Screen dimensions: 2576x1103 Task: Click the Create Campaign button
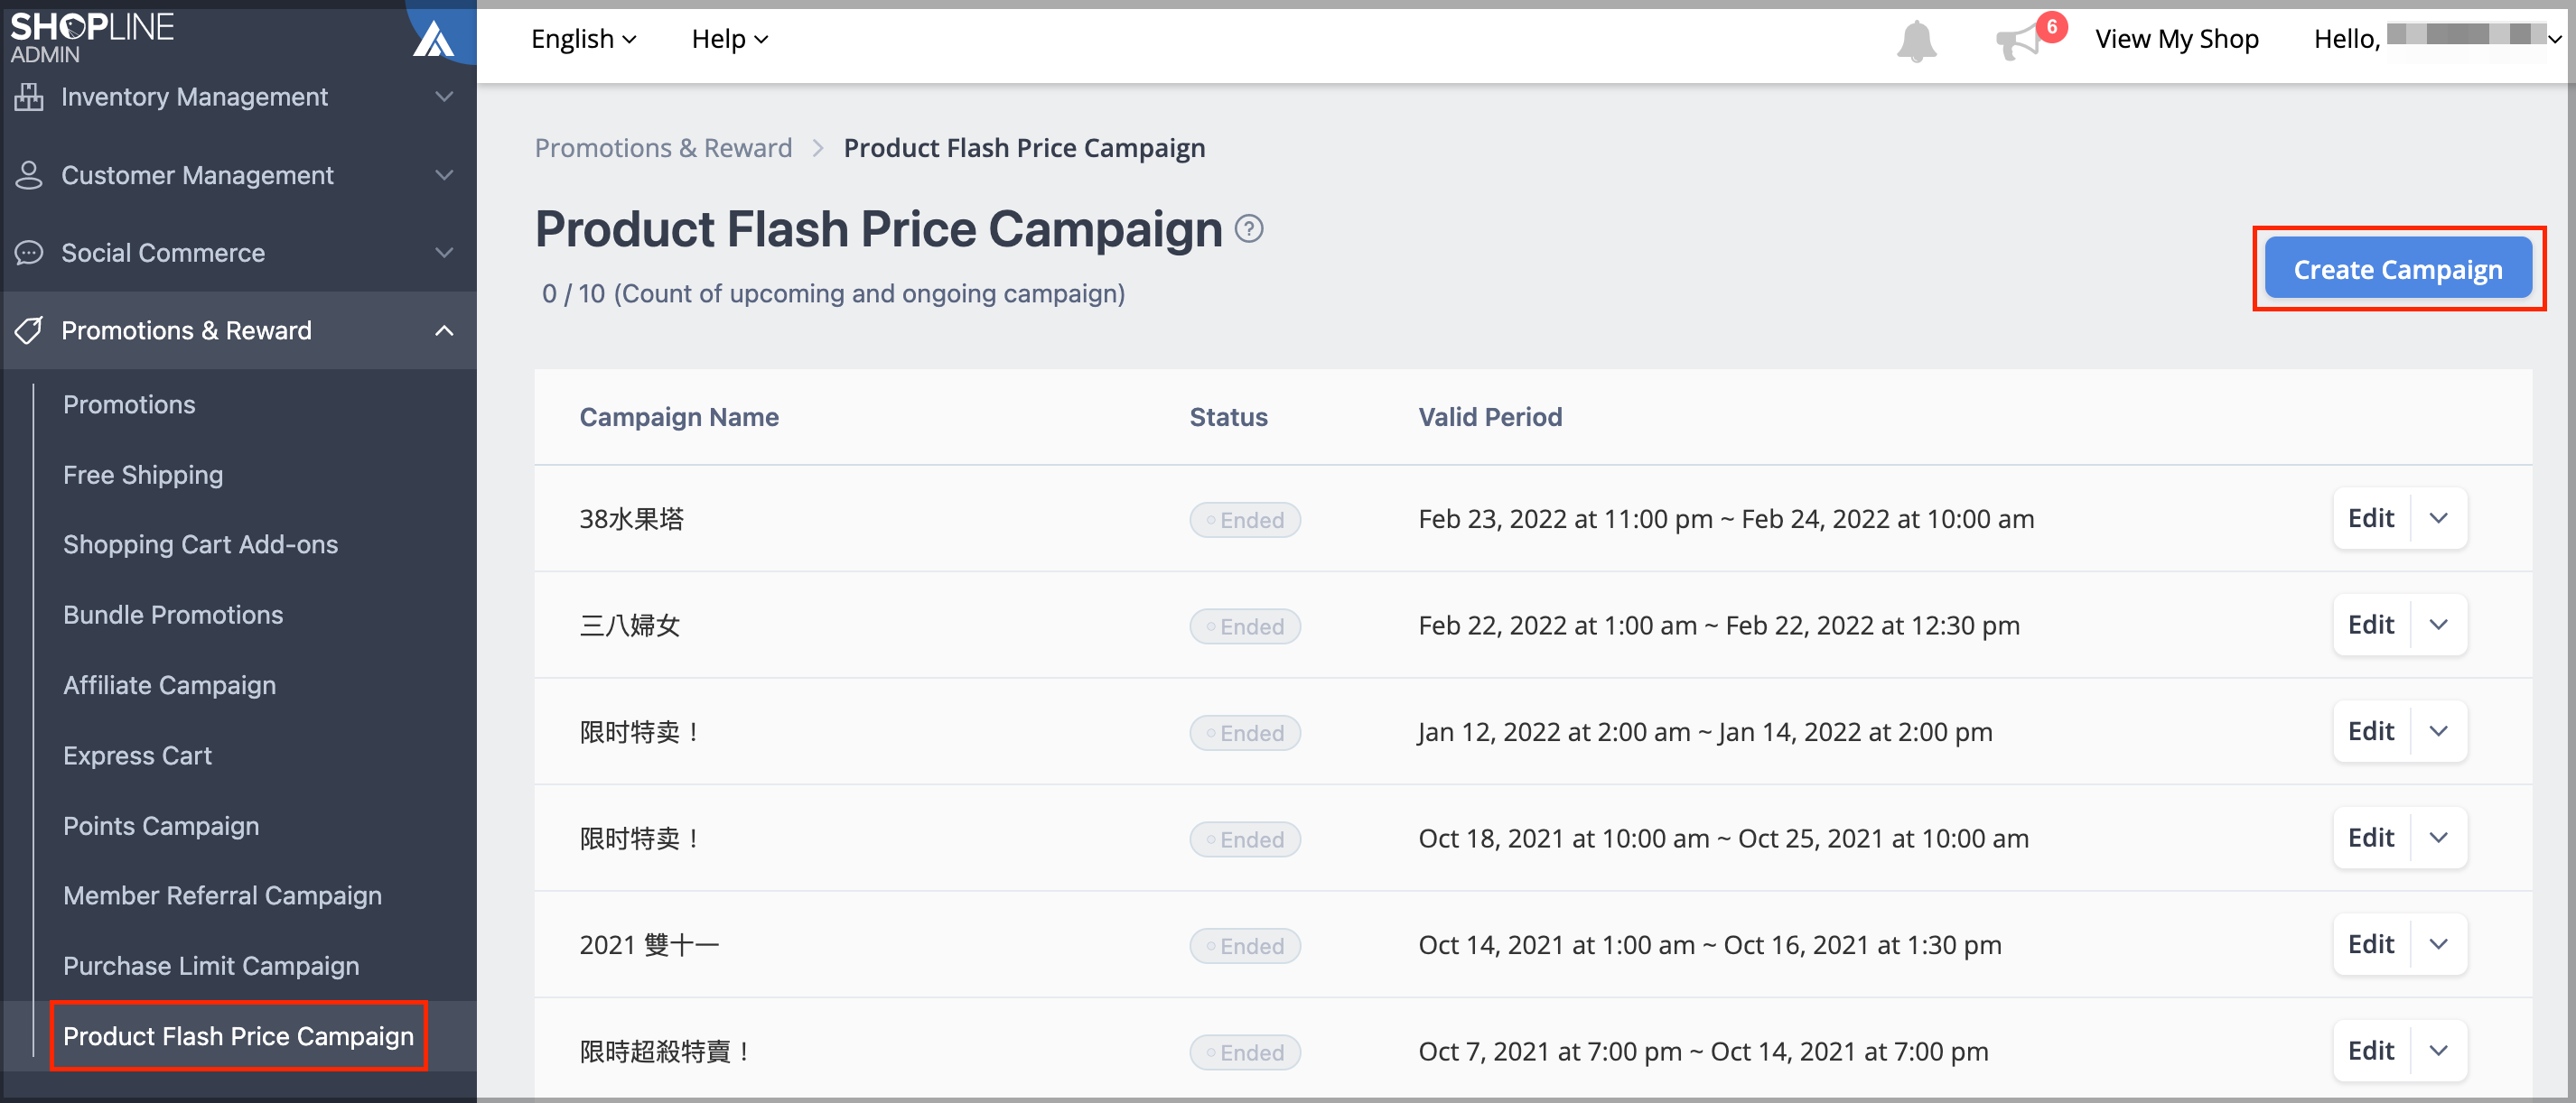[2397, 269]
